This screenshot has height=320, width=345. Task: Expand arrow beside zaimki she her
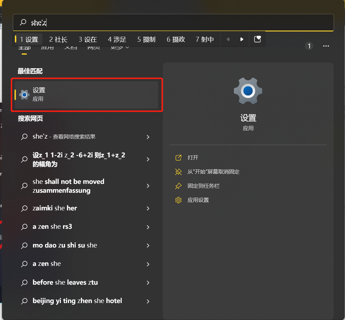(148, 208)
